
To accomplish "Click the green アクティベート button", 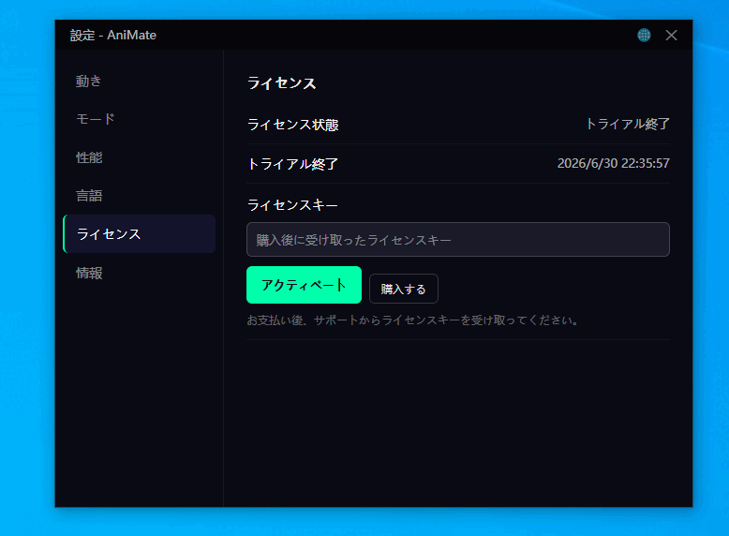I will point(304,285).
